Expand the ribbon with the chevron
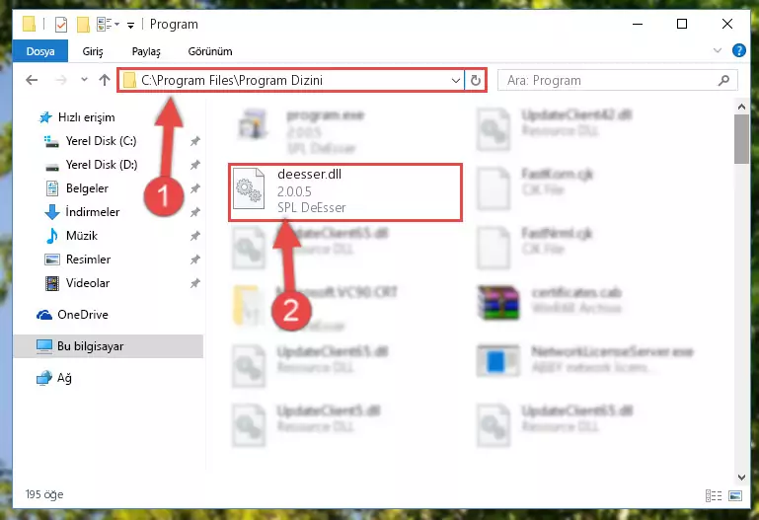Viewport: 759px width, 520px height. coord(718,50)
